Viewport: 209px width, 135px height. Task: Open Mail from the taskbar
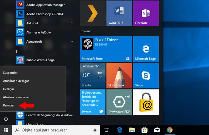pos(157,130)
